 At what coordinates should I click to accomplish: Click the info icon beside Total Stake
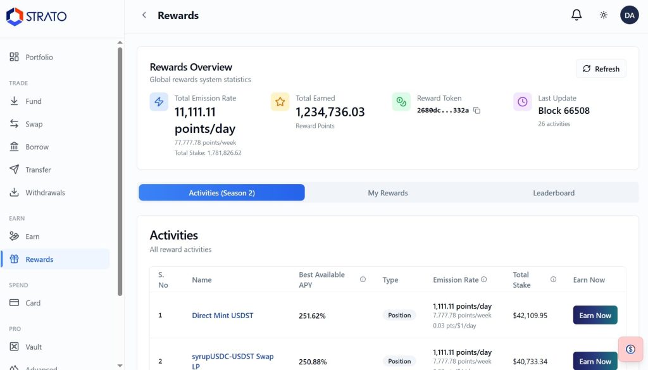(x=553, y=280)
